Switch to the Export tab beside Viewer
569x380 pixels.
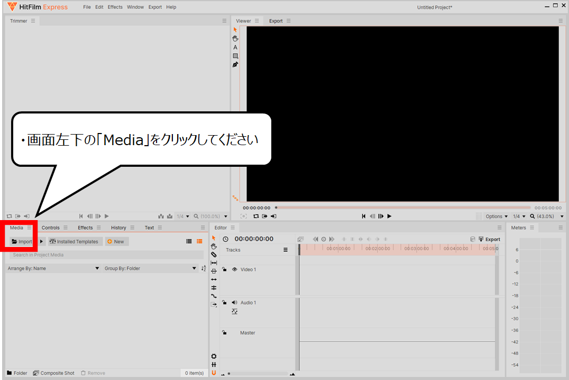point(276,21)
